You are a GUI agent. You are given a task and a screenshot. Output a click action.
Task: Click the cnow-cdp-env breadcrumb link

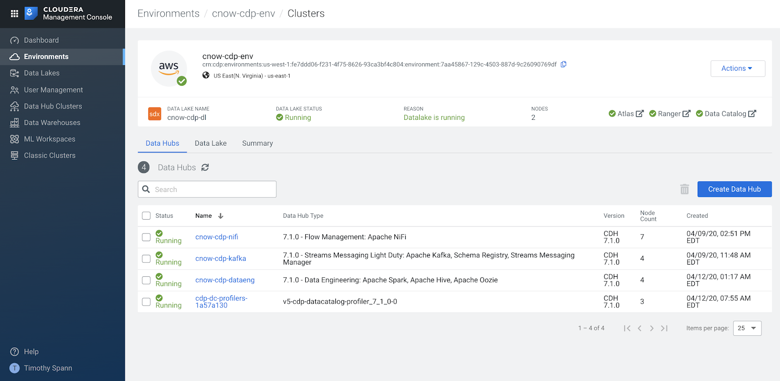(x=243, y=13)
